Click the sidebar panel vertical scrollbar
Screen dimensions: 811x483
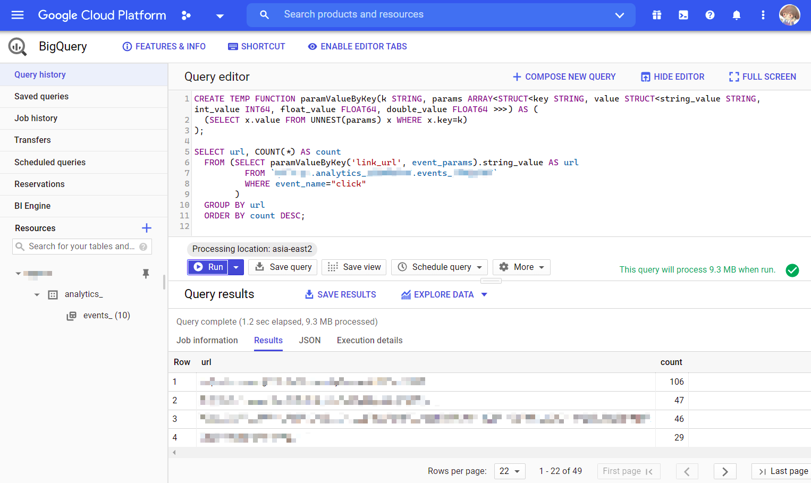(164, 282)
